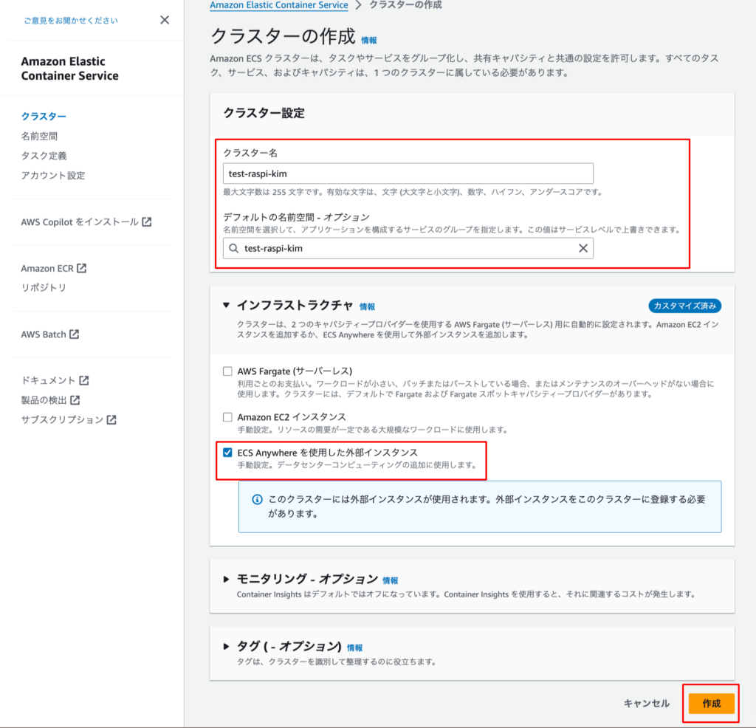Click the Amazon ECR external link icon

point(81,268)
